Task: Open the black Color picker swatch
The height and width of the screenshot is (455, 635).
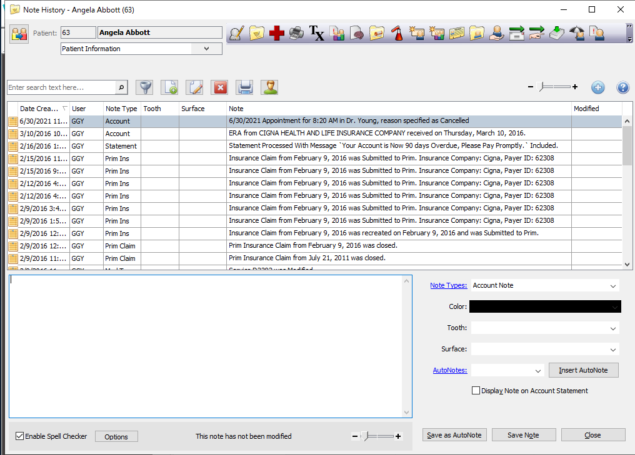Action: tap(545, 306)
